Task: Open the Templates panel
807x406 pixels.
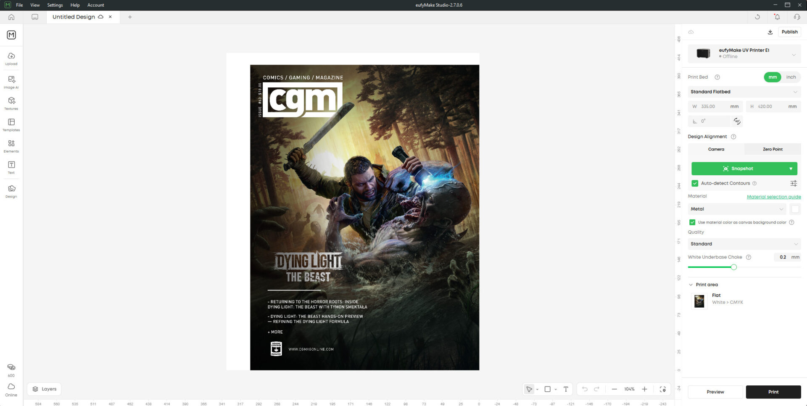Action: point(11,124)
